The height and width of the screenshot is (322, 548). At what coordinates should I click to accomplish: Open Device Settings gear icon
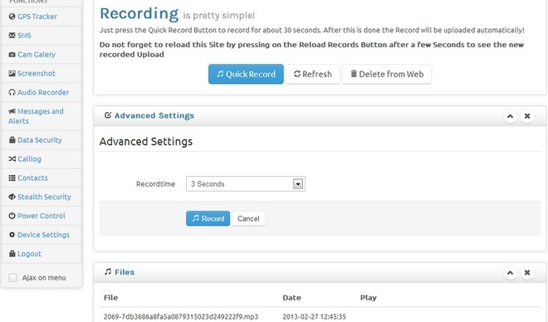[12, 235]
